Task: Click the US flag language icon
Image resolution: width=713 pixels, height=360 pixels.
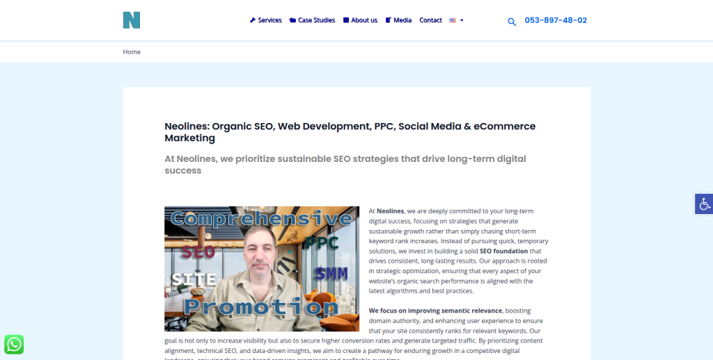Action: [x=453, y=20]
